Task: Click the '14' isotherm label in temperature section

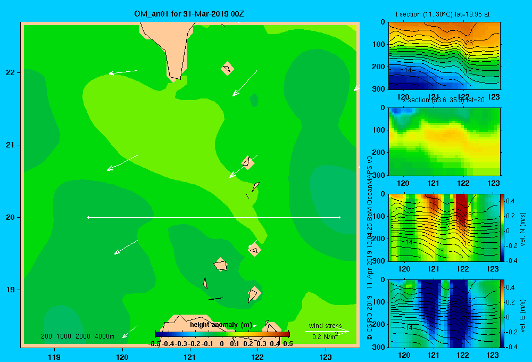Action: [408, 70]
